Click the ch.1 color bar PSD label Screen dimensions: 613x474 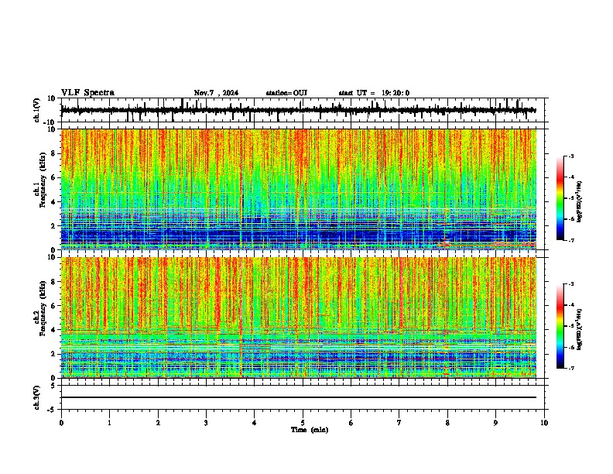click(579, 201)
